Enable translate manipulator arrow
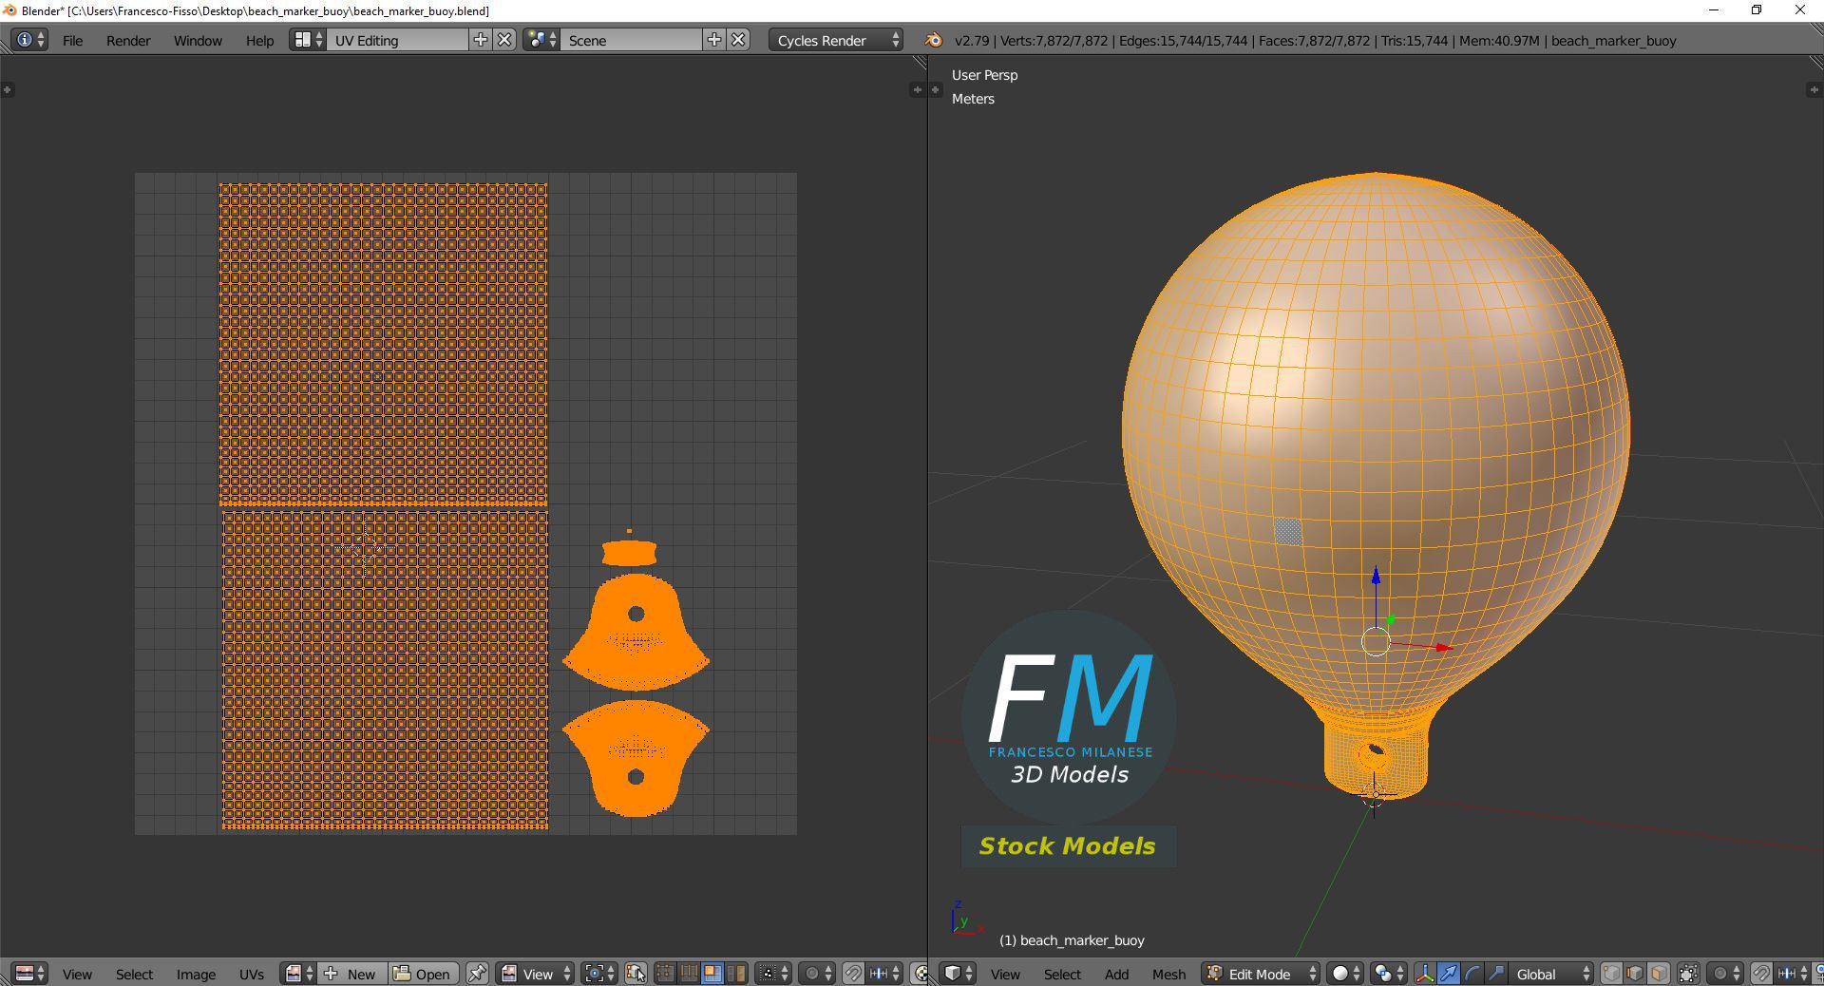The image size is (1824, 986). tap(1449, 974)
